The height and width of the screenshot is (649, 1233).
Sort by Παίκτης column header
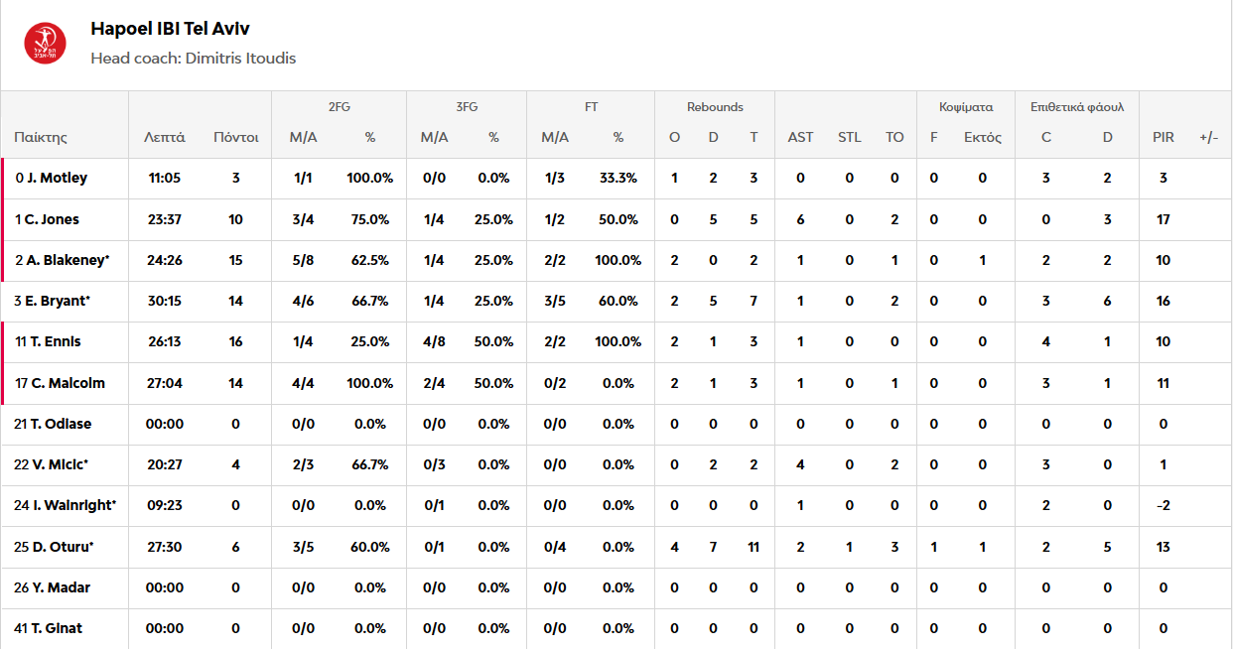(x=41, y=137)
